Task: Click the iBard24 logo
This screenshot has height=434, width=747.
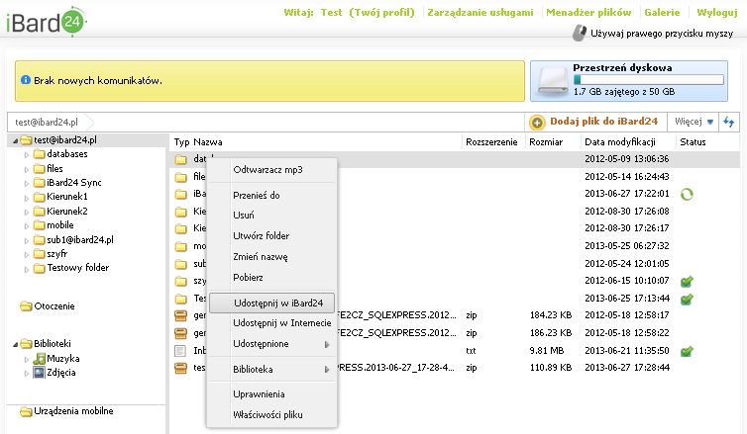Action: (x=46, y=22)
